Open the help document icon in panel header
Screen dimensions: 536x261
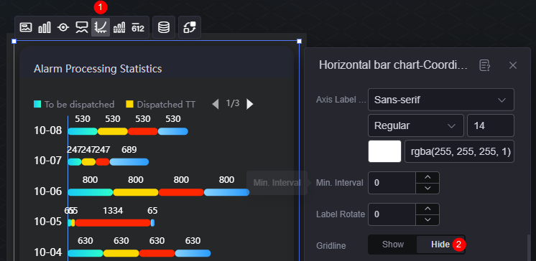tap(485, 65)
